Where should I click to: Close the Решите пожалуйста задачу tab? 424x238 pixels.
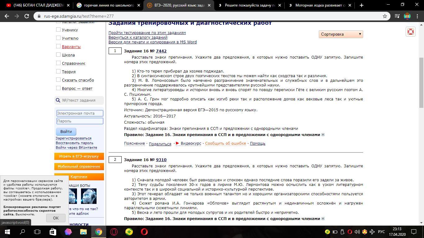point(280,5)
